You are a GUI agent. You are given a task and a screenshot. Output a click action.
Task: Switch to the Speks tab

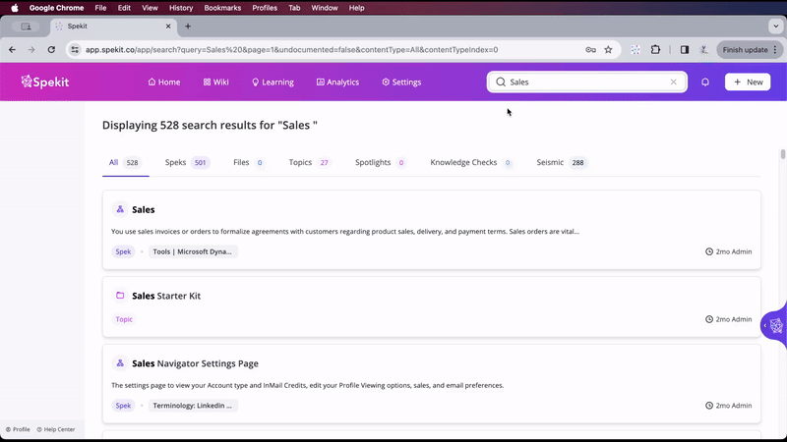[187, 162]
